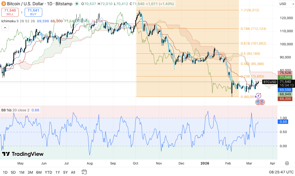Click the 0.88 value flag on the BB %b scale
295x176 pixels.
click(x=283, y=122)
